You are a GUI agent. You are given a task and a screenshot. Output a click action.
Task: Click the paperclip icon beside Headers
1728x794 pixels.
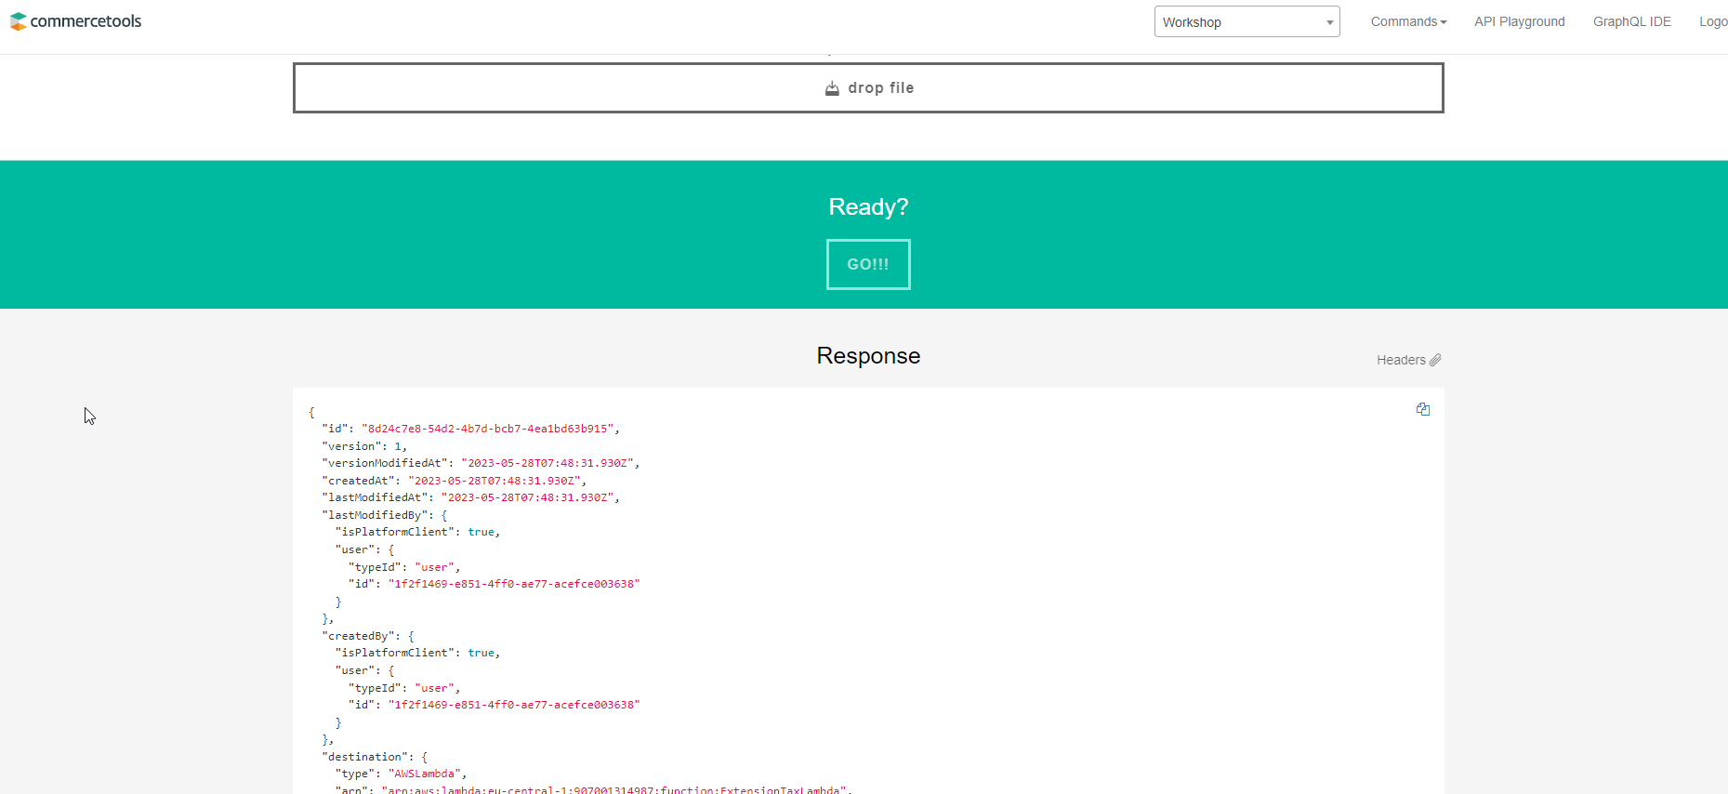(1435, 360)
